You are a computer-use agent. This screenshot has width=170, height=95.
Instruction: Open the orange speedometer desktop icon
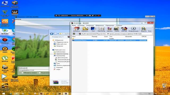coord(5,23)
